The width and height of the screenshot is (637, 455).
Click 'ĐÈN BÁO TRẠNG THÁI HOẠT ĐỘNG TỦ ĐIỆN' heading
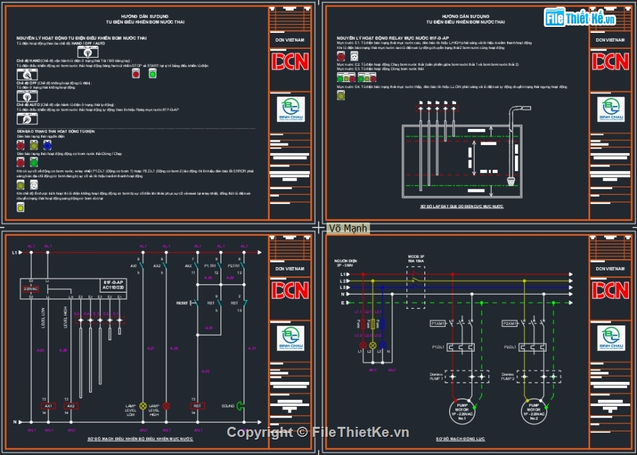56,132
